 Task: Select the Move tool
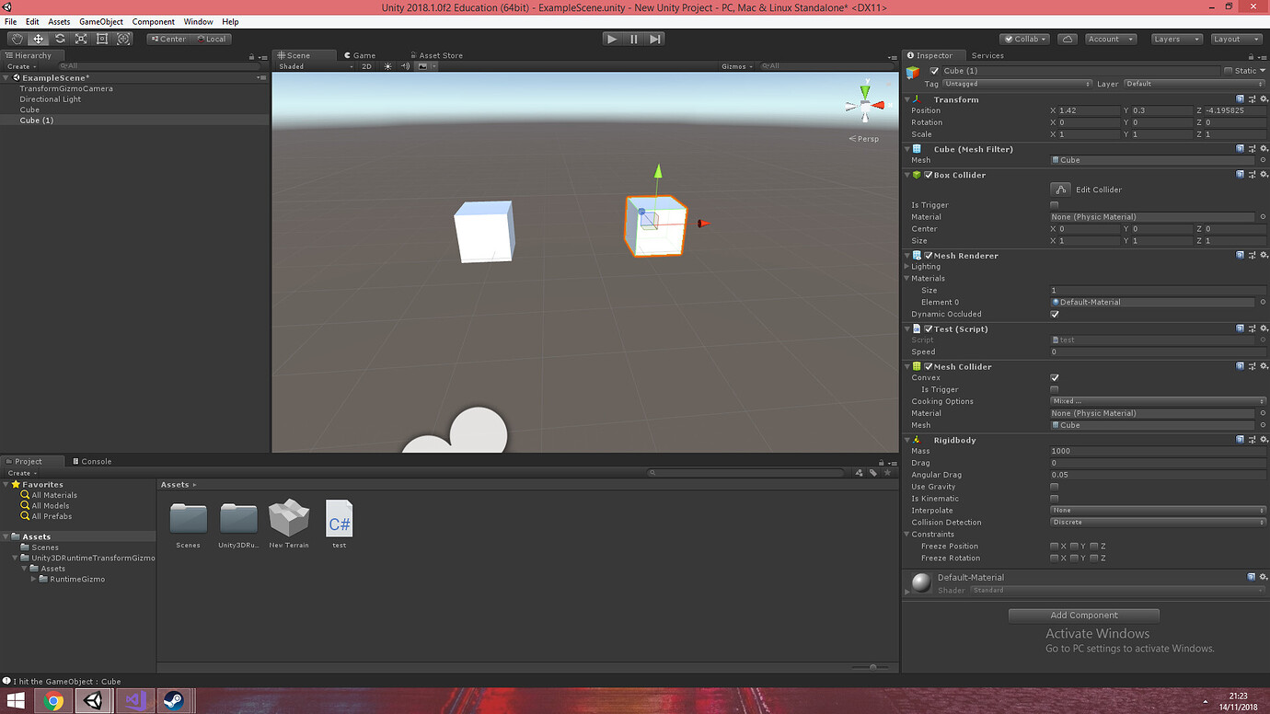38,38
